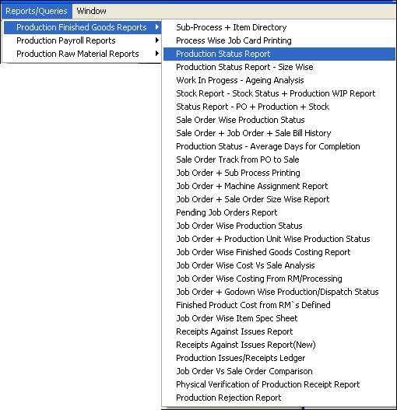Select Production Status Report
This screenshot has height=410, width=397.
(279, 54)
